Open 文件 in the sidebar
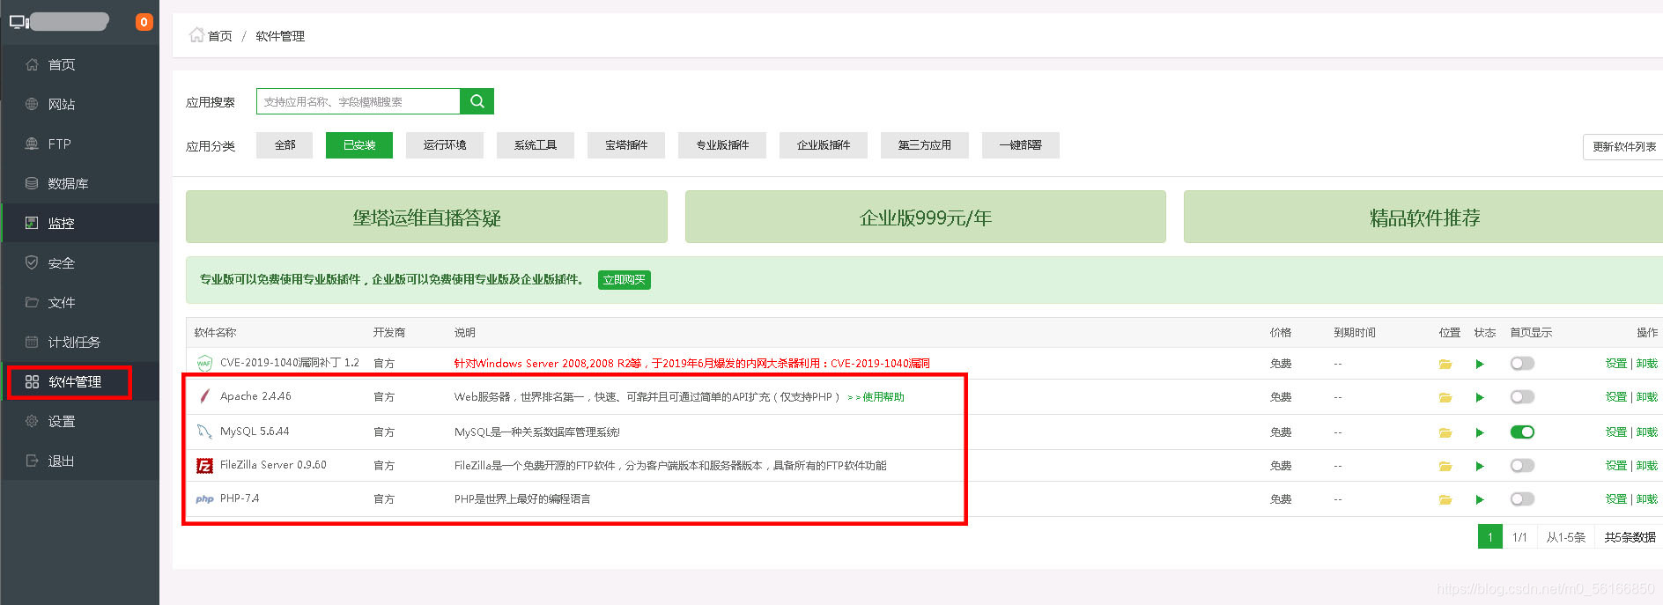Screen dimensions: 1663x605 (79, 302)
